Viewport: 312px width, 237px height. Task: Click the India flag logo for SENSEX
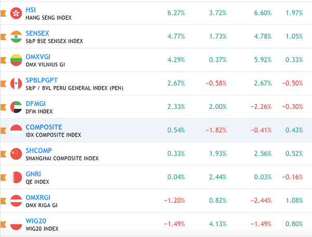[16, 37]
